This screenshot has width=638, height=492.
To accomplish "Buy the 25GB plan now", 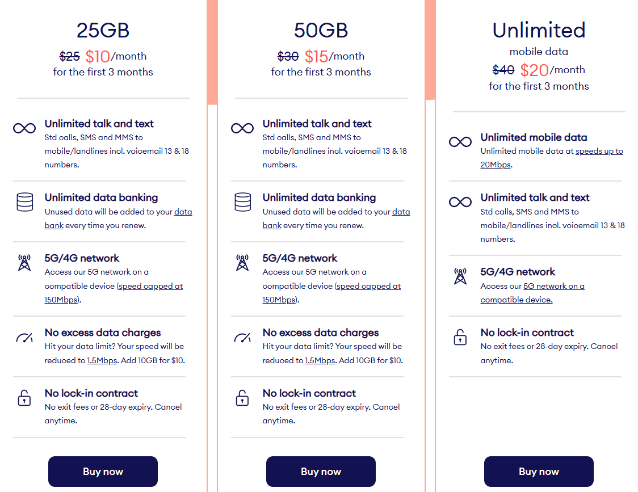I will [103, 472].
